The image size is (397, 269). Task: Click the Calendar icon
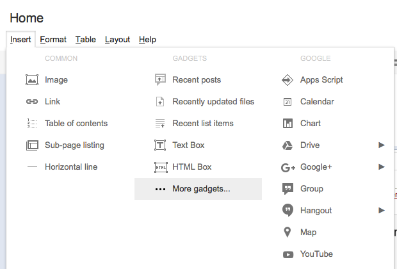[288, 102]
